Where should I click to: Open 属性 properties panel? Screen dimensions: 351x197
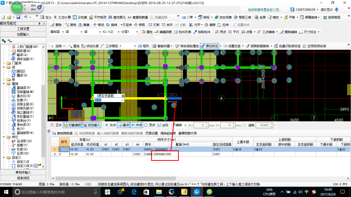click(147, 32)
